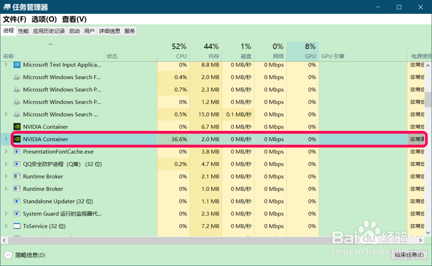Expand the Microsoft Windows Search 15.0 MB row
Screen dimensions: 432x266
coord(6,114)
